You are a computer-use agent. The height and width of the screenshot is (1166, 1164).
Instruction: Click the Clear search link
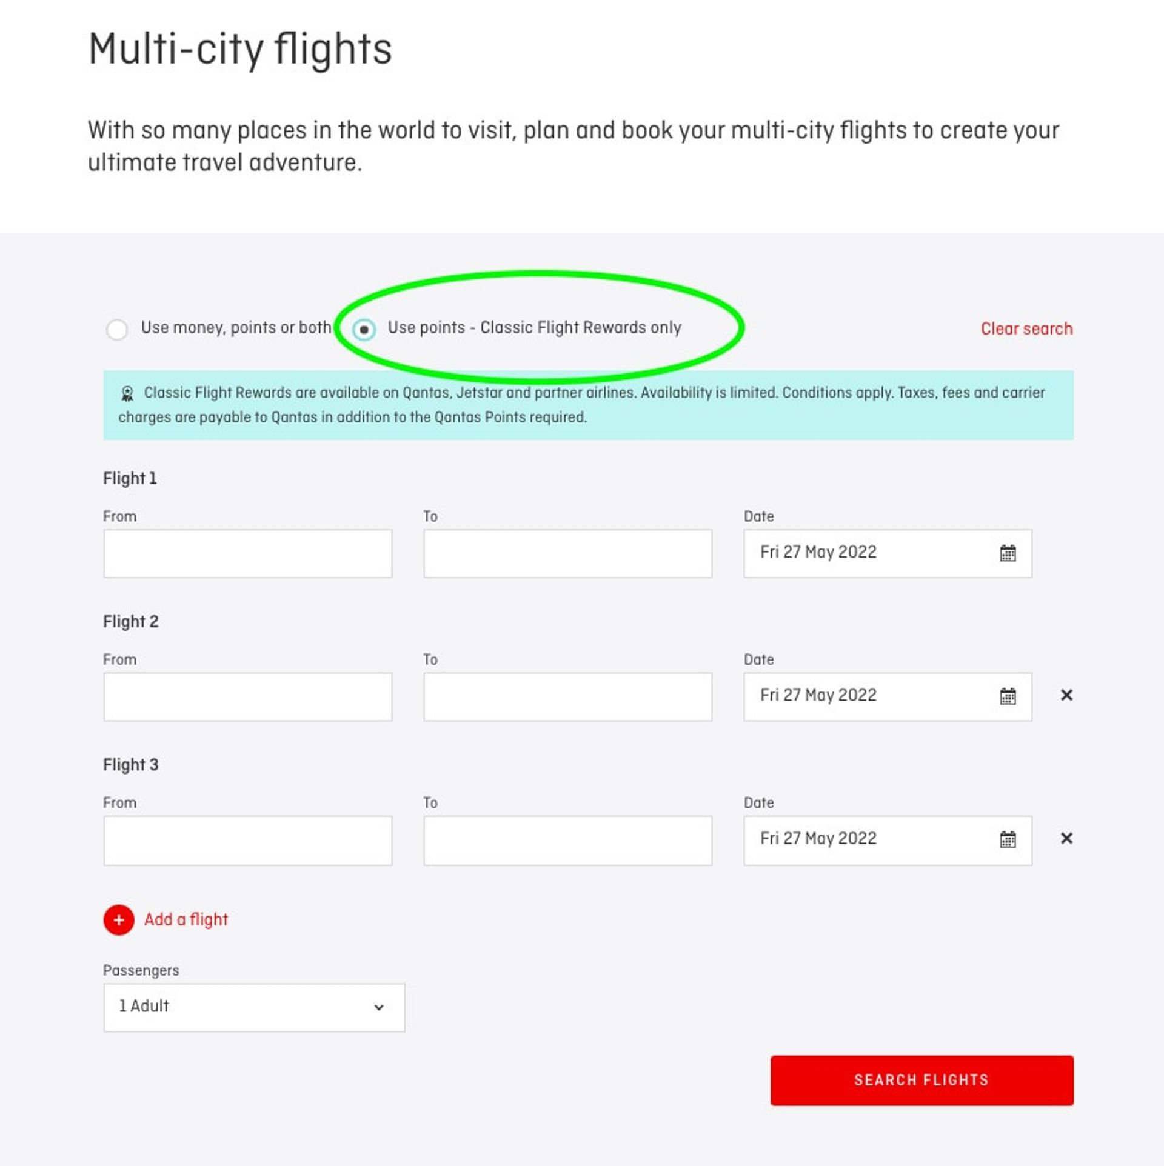1026,328
